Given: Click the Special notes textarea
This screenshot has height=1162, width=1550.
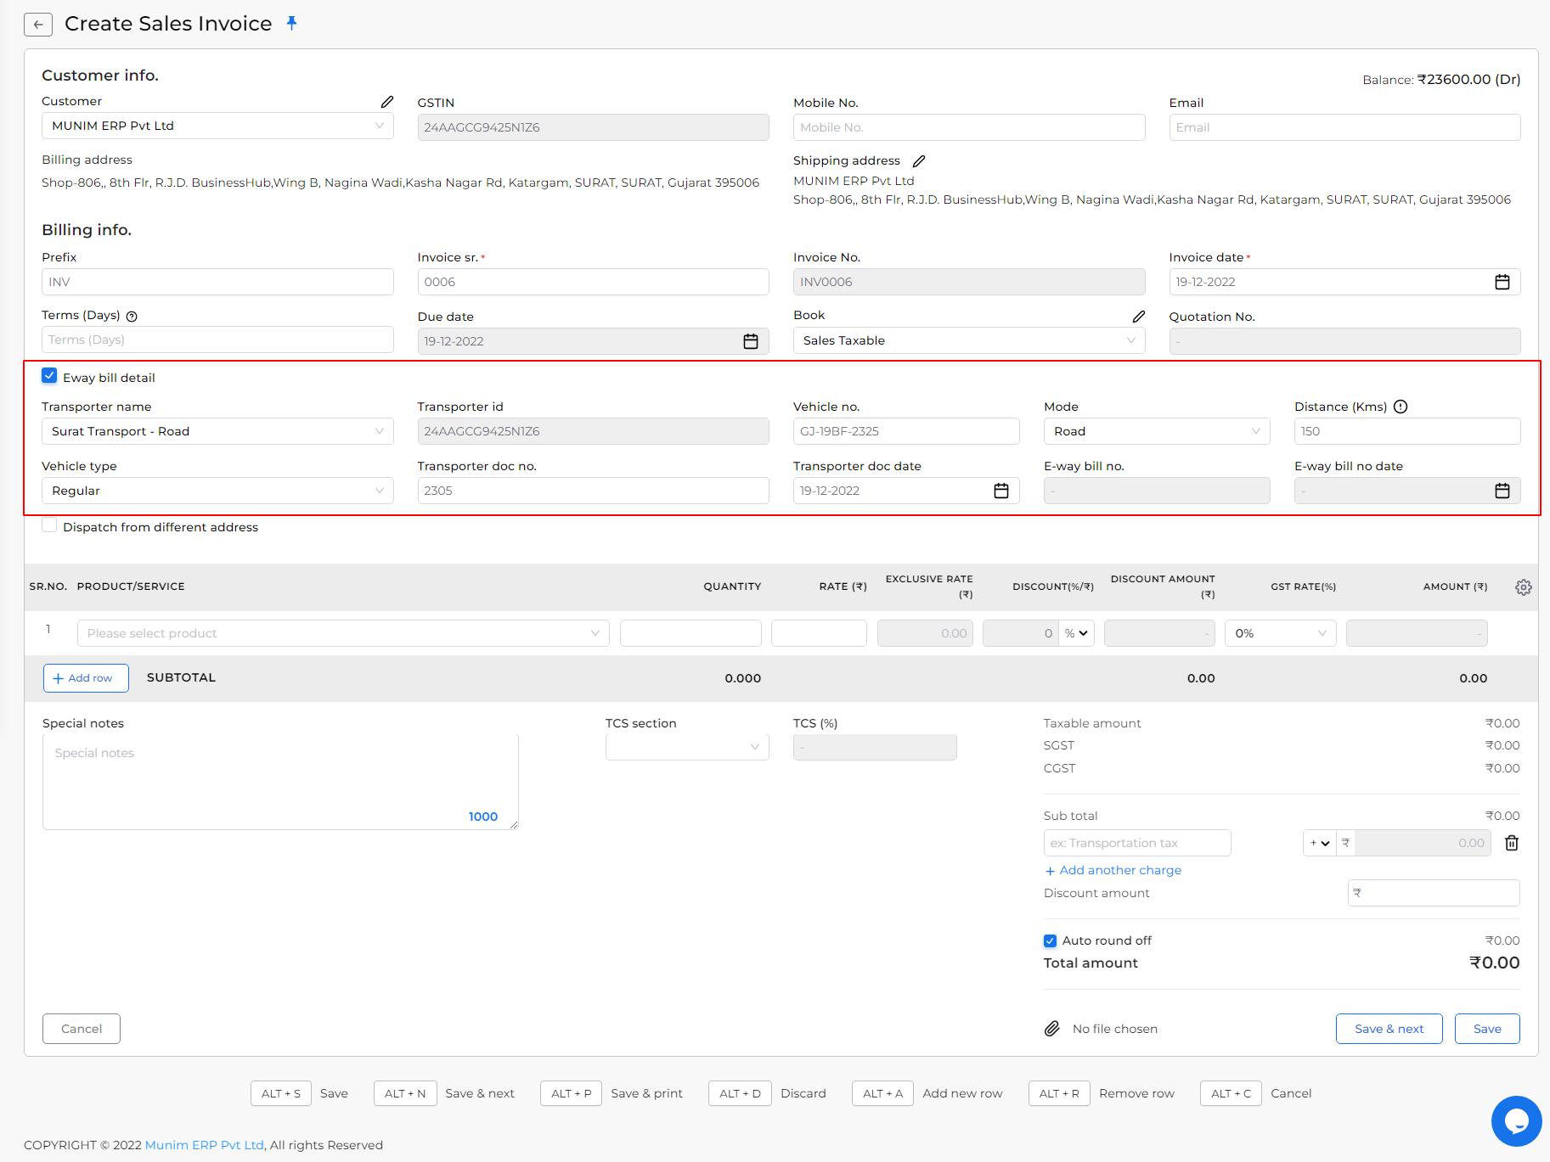Looking at the screenshot, I should click(280, 782).
